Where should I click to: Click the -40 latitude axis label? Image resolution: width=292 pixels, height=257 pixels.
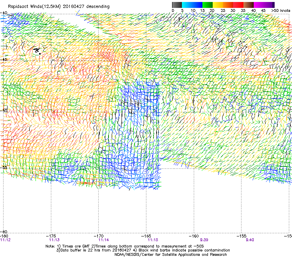(x=4, y=13)
